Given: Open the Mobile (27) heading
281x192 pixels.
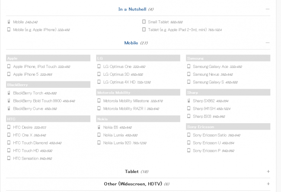Looking at the screenshot, I should click(x=136, y=43).
